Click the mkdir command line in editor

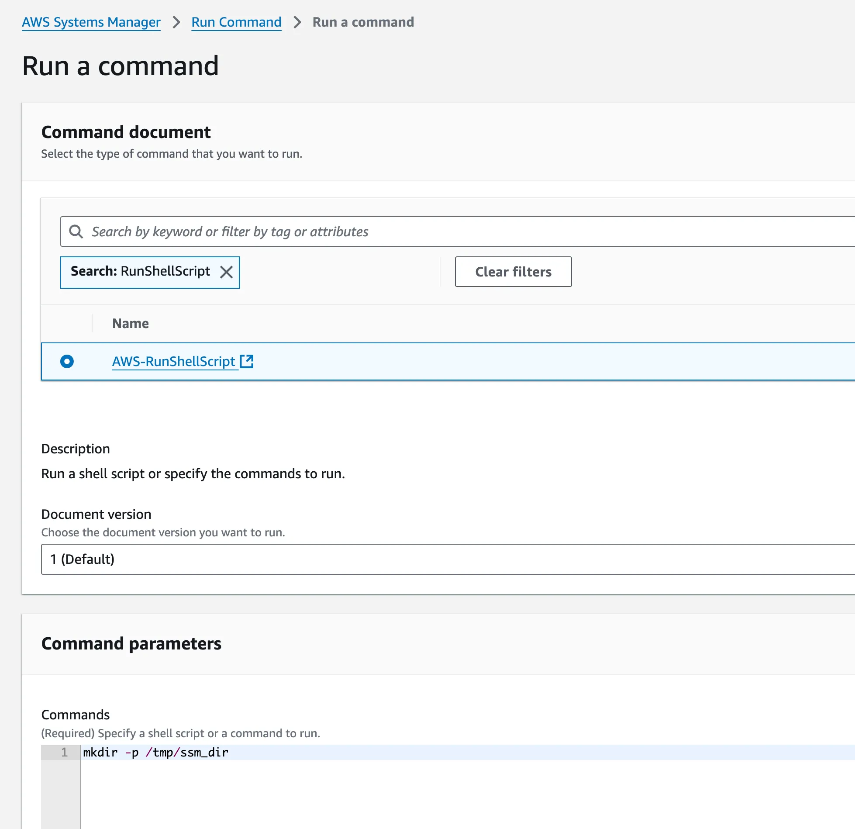(x=155, y=752)
